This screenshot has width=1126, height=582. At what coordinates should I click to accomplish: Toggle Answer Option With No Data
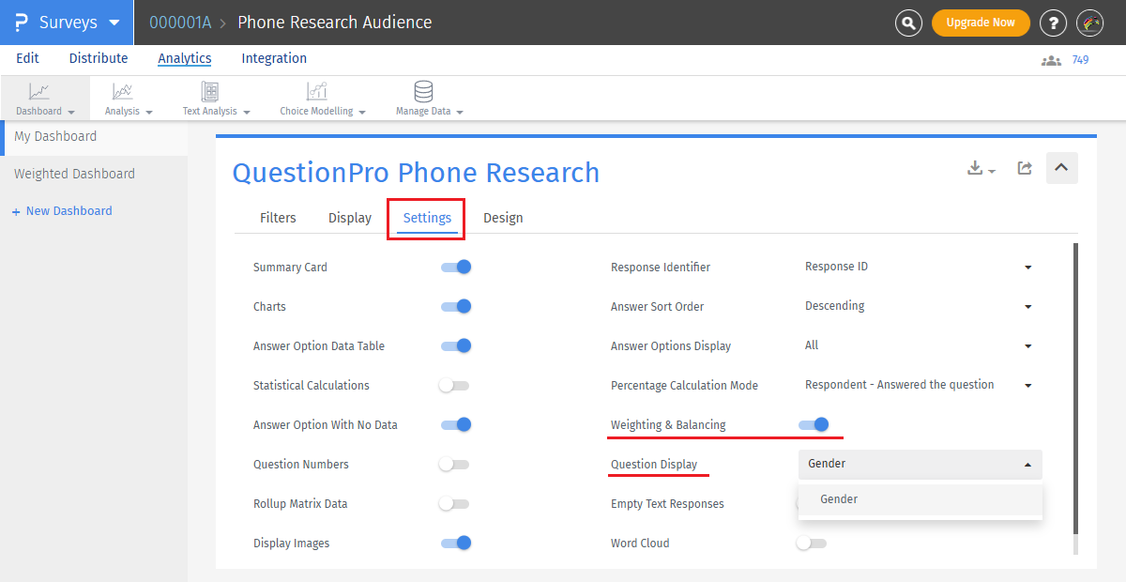[455, 425]
